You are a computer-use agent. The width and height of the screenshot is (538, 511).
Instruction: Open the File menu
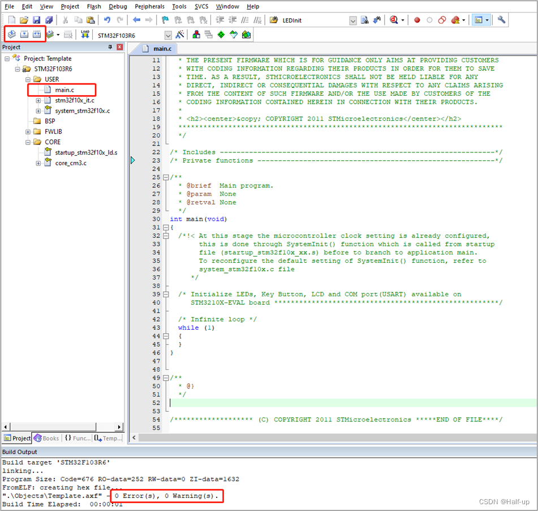click(x=9, y=6)
